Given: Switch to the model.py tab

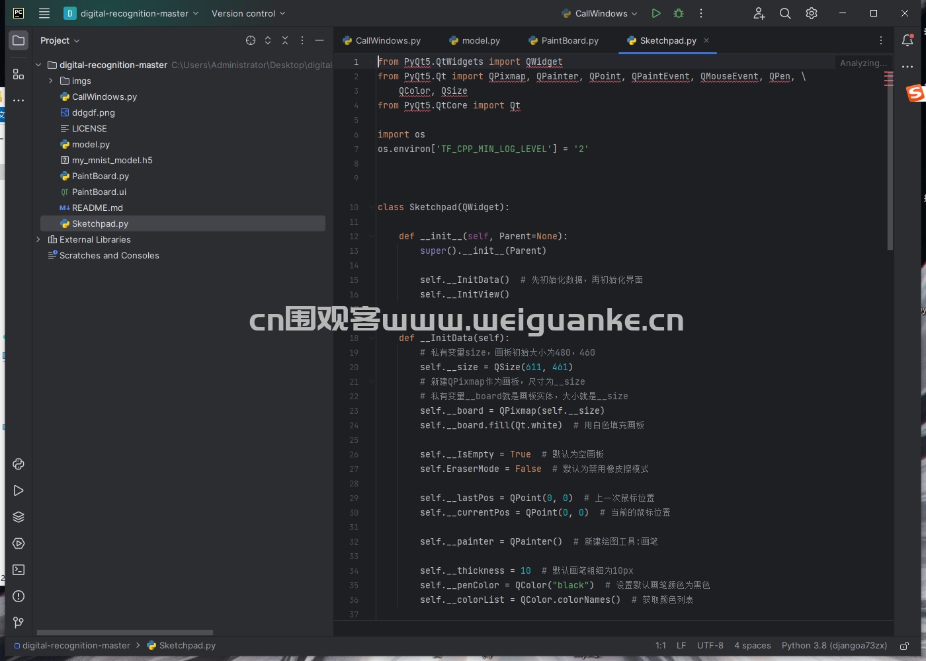Looking at the screenshot, I should click(474, 40).
